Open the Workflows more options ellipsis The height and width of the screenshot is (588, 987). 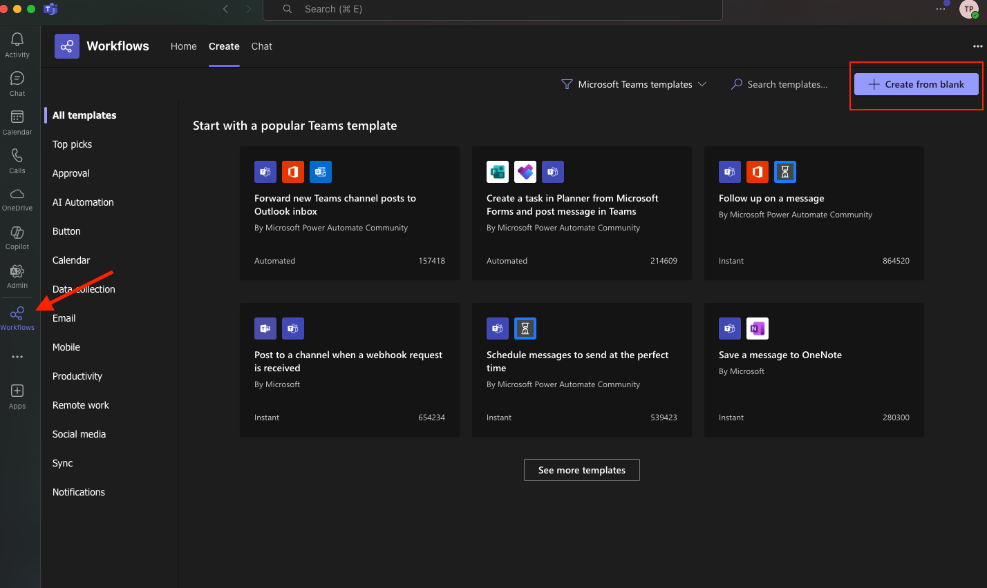pyautogui.click(x=977, y=46)
